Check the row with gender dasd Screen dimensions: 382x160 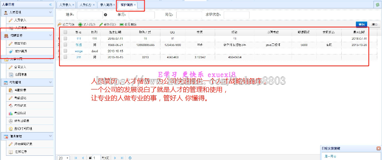point(65,51)
